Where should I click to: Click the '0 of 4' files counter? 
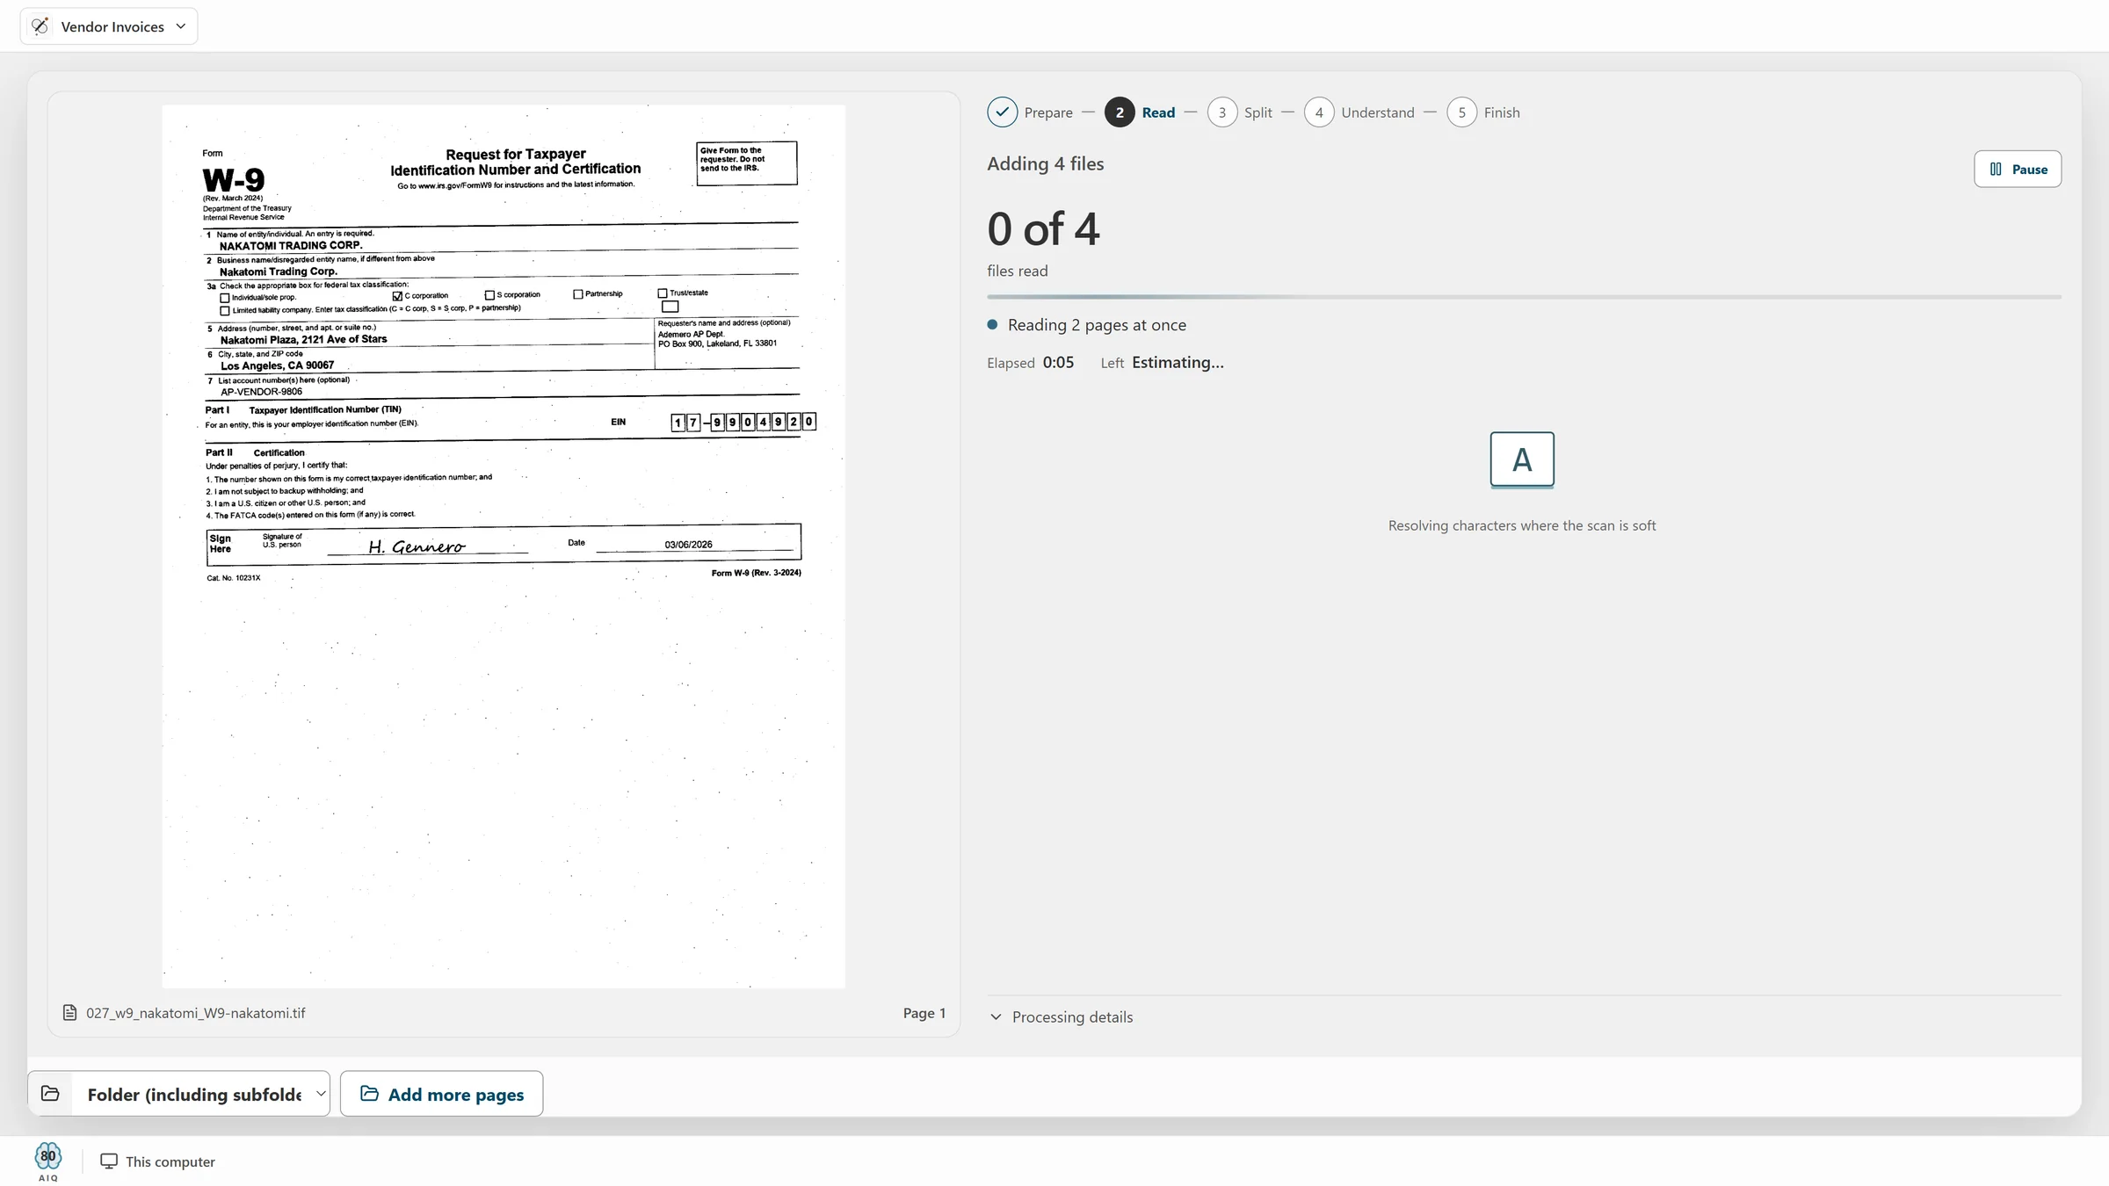click(1043, 228)
